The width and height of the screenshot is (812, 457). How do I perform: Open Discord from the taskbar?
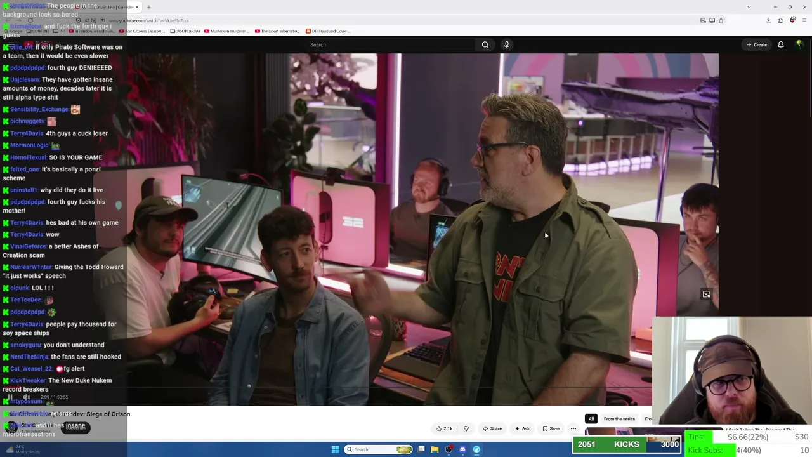tap(462, 449)
